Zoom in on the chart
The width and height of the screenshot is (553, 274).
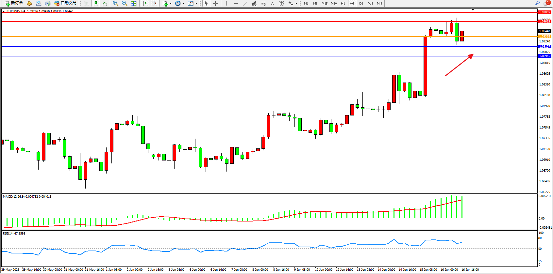[x=115, y=3]
